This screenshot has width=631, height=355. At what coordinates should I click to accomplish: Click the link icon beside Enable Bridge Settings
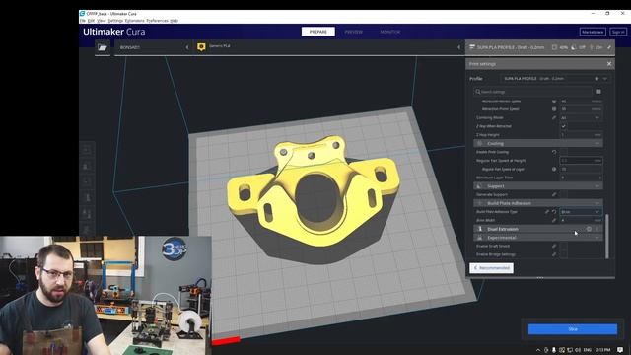coord(554,254)
